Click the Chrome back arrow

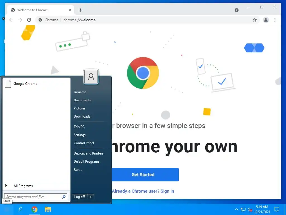coord(11,20)
